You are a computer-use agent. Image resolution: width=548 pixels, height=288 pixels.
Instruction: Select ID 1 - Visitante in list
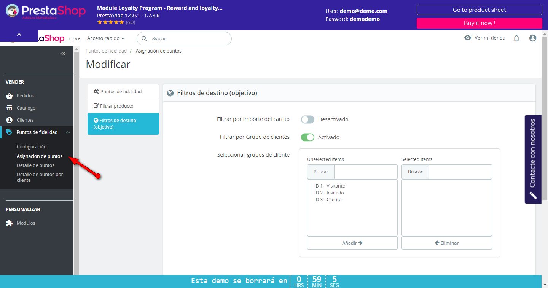(x=330, y=186)
